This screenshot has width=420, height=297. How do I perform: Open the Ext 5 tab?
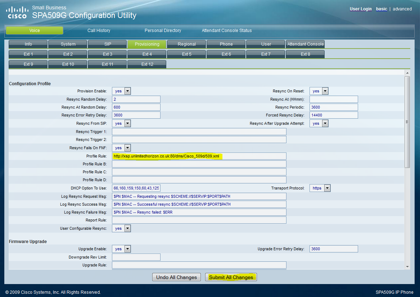pyautogui.click(x=187, y=54)
